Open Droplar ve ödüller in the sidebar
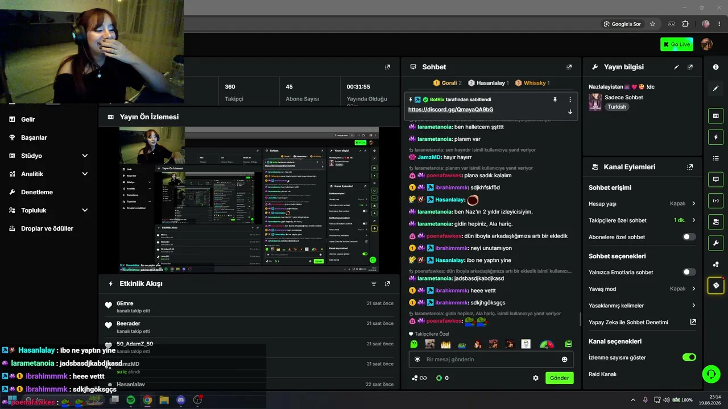728x409 pixels. pos(47,228)
